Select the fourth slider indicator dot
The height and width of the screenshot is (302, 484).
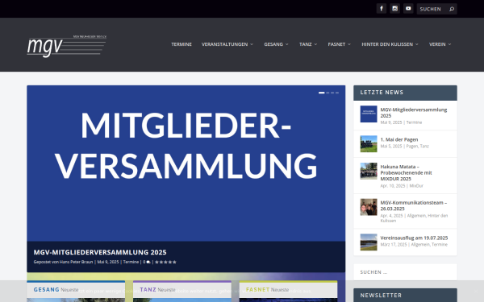click(337, 93)
